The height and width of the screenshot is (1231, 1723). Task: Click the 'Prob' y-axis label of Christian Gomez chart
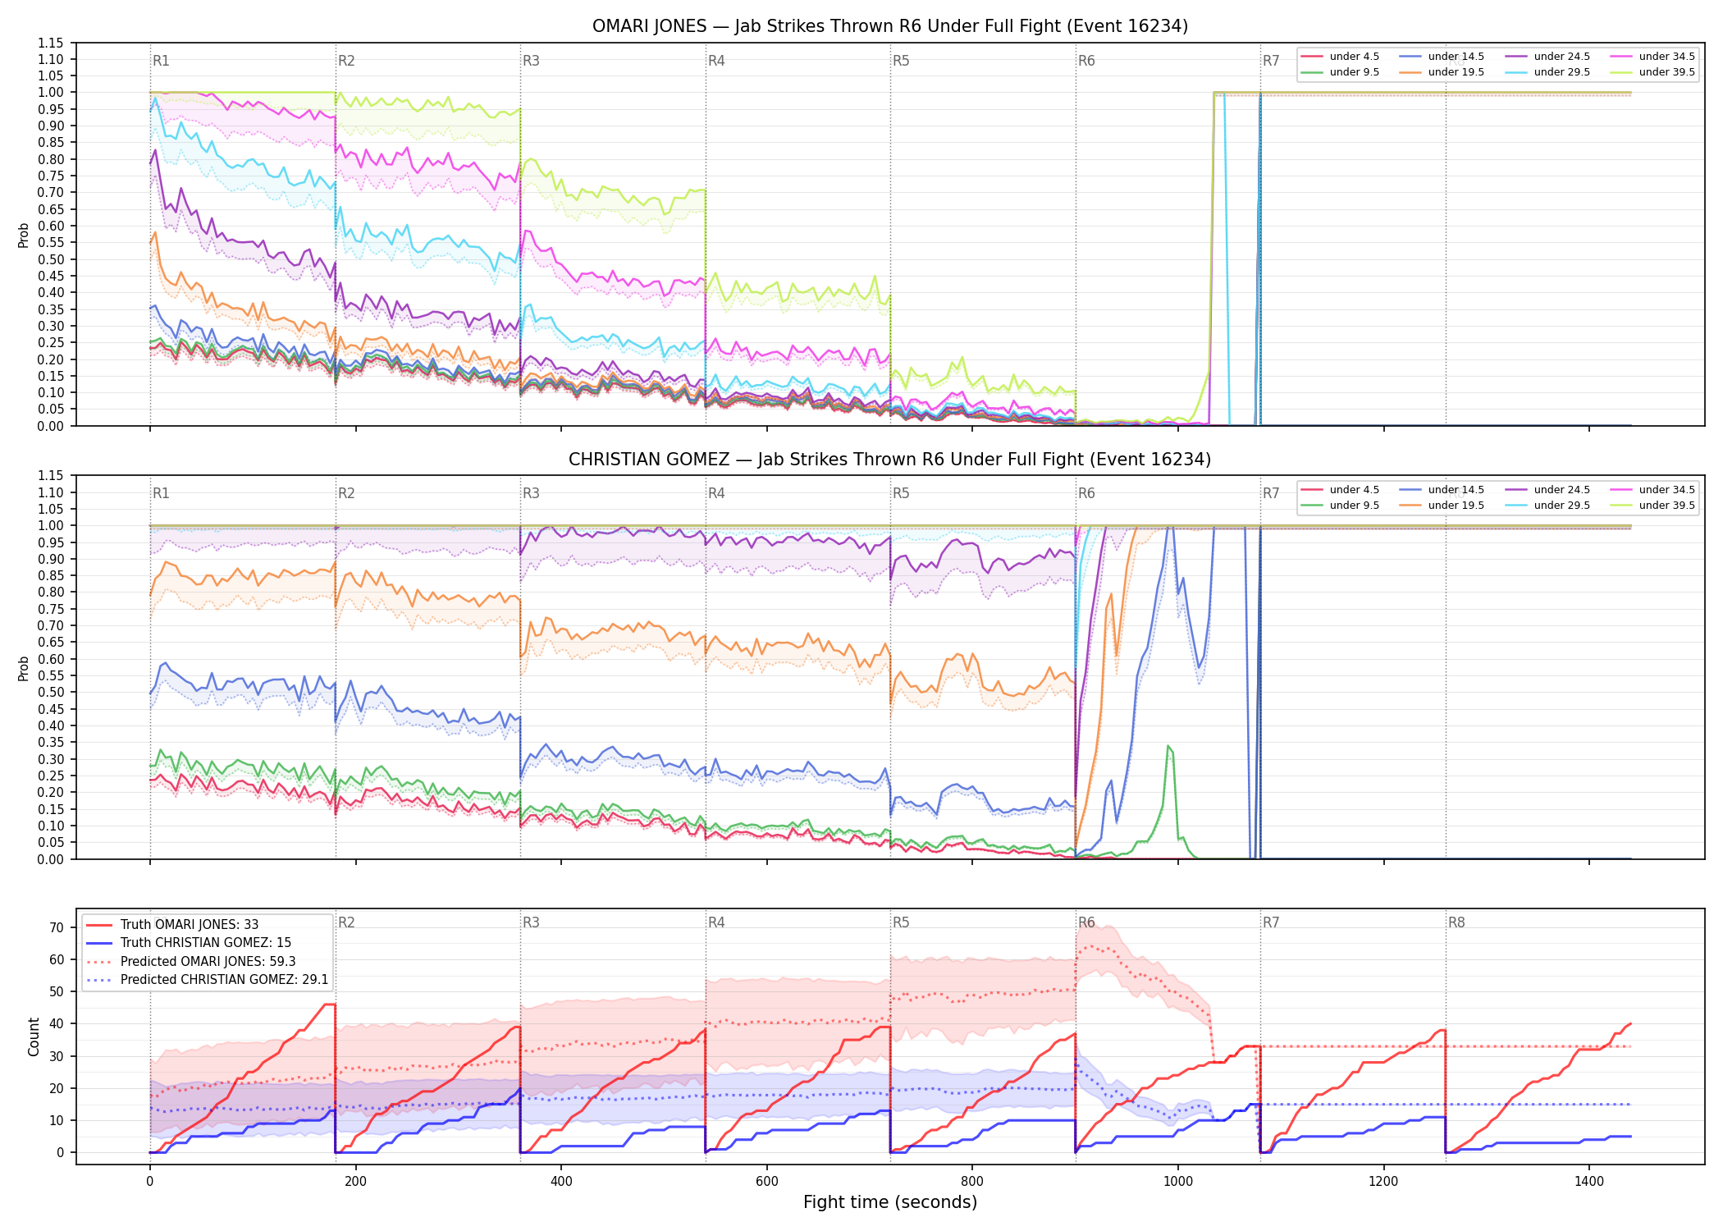tap(24, 668)
